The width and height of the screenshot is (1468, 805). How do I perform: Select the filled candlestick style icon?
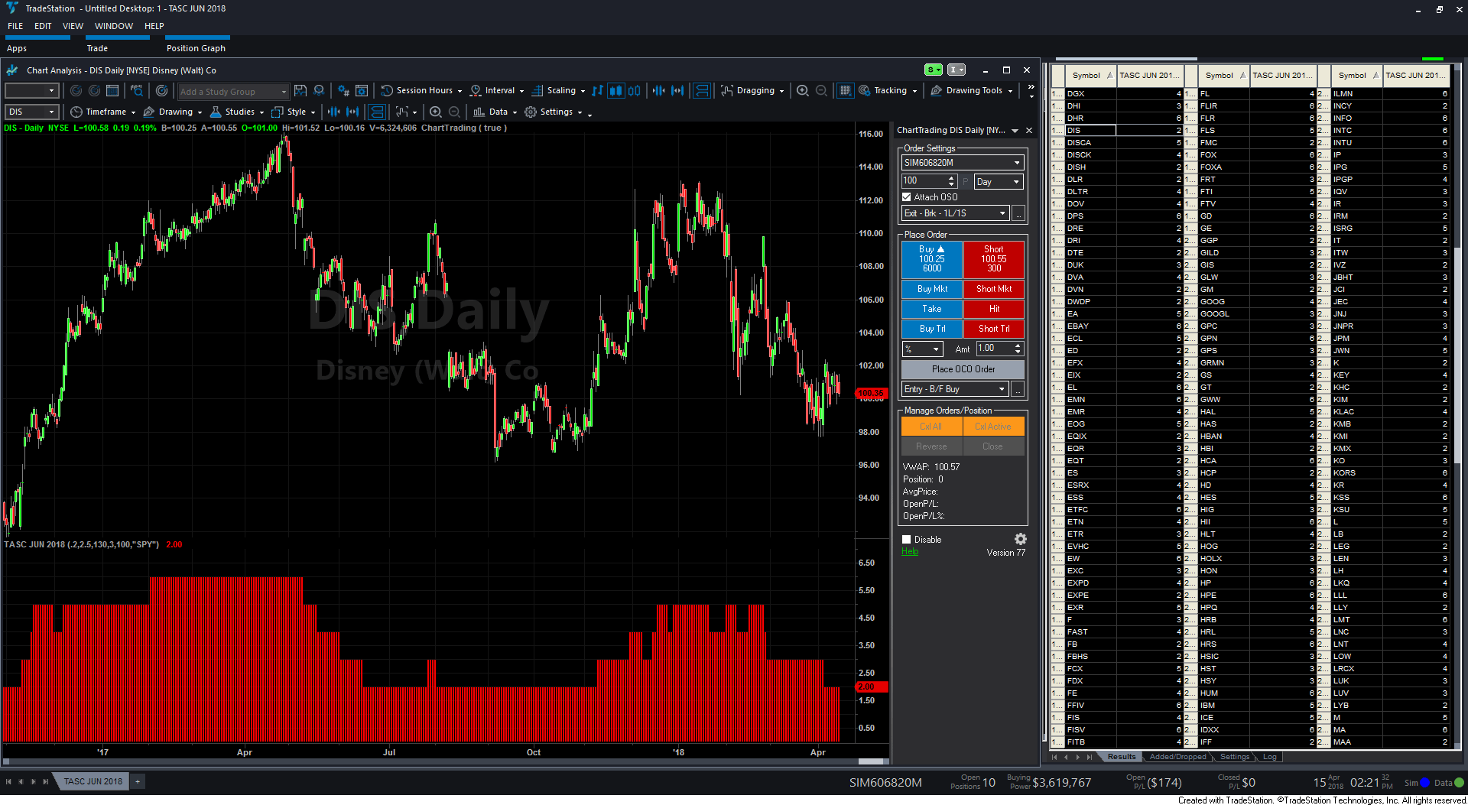coord(615,91)
